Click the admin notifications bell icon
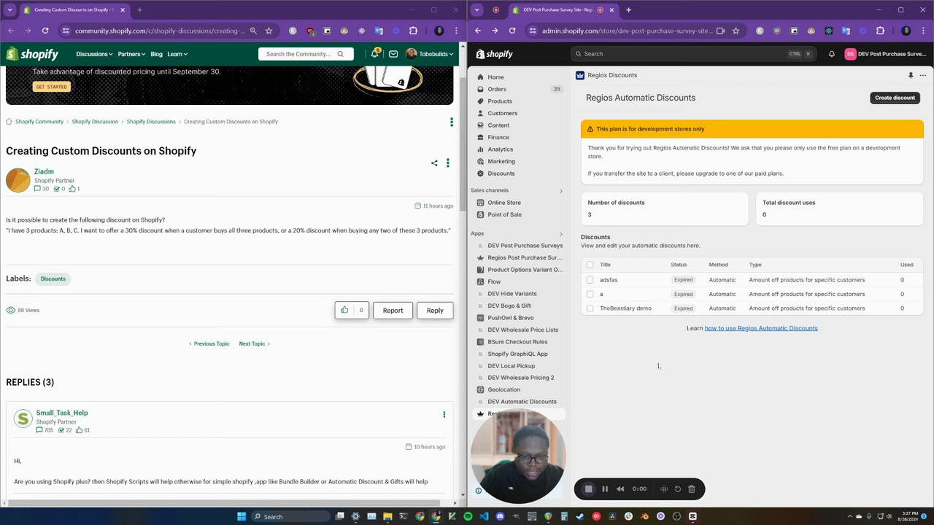934x525 pixels. point(831,54)
